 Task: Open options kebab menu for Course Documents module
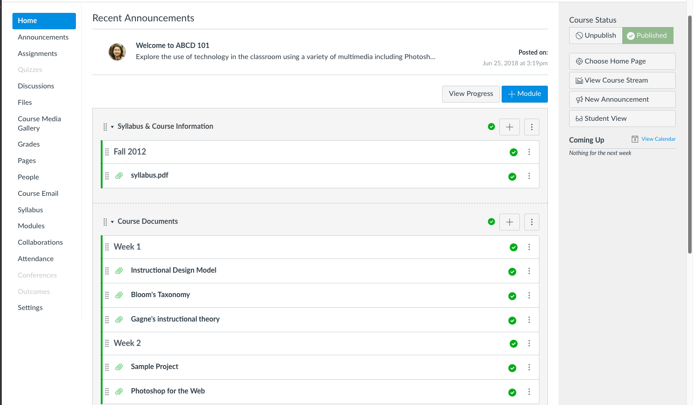(531, 222)
